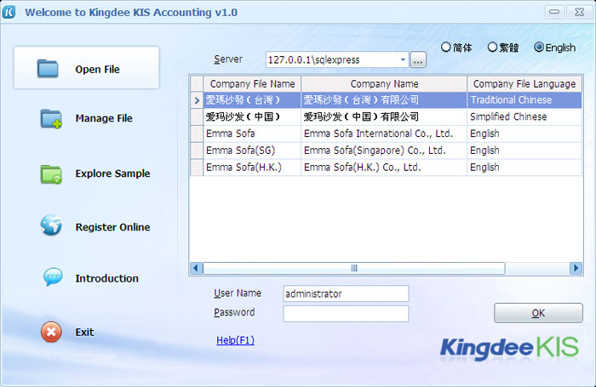
Task: Choose the Exit menu label
Action: pos(84,333)
